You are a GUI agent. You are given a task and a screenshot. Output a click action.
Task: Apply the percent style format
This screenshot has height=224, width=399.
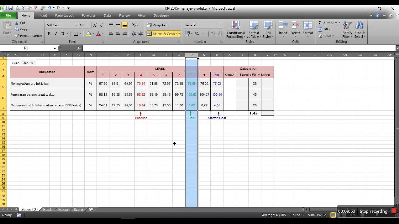point(197,34)
